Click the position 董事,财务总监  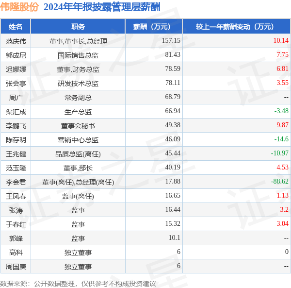coord(78,69)
